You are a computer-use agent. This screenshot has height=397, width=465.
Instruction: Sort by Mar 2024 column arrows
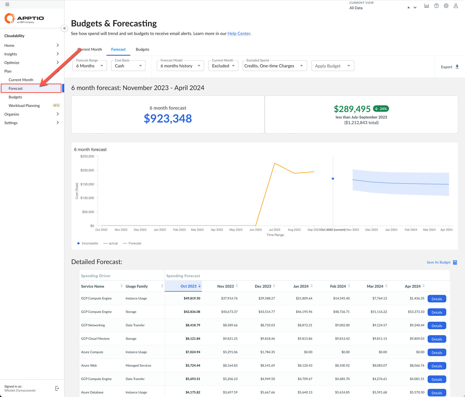tap(386, 286)
